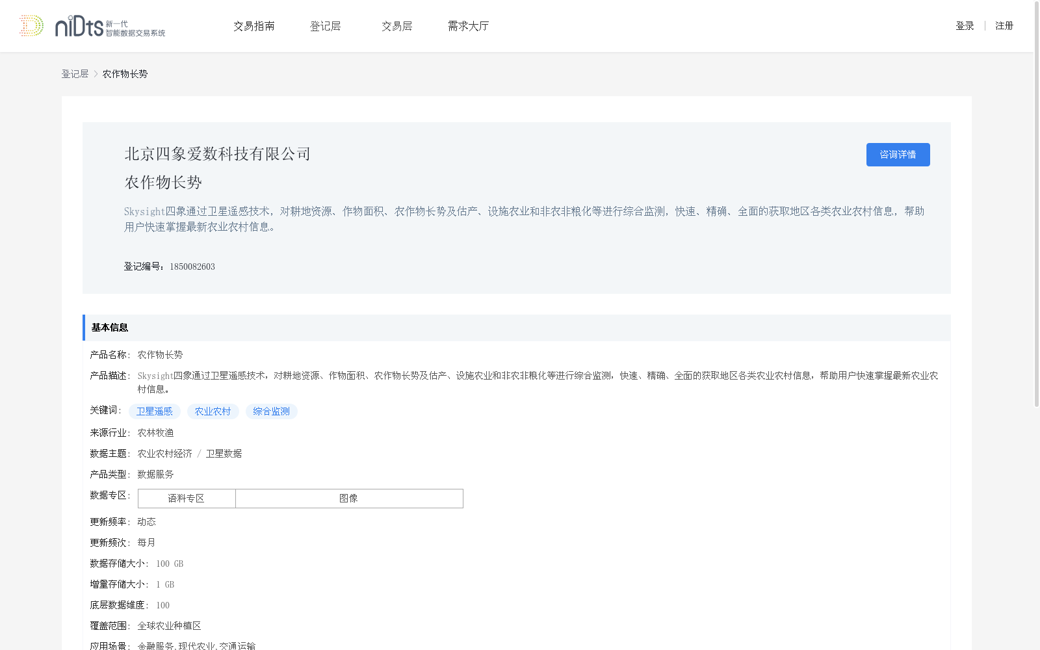Open the 需求大厅 navigation item

(469, 26)
